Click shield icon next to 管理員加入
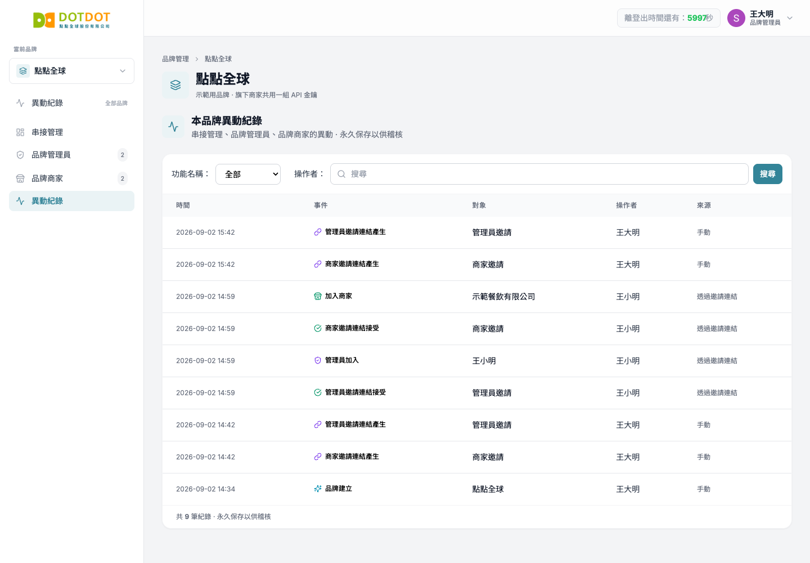Viewport: 810px width, 563px height. coord(318,360)
